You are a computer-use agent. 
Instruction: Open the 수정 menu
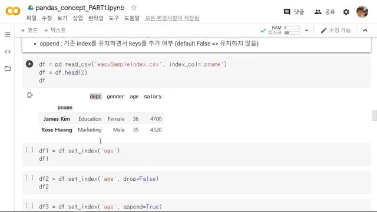click(x=47, y=18)
